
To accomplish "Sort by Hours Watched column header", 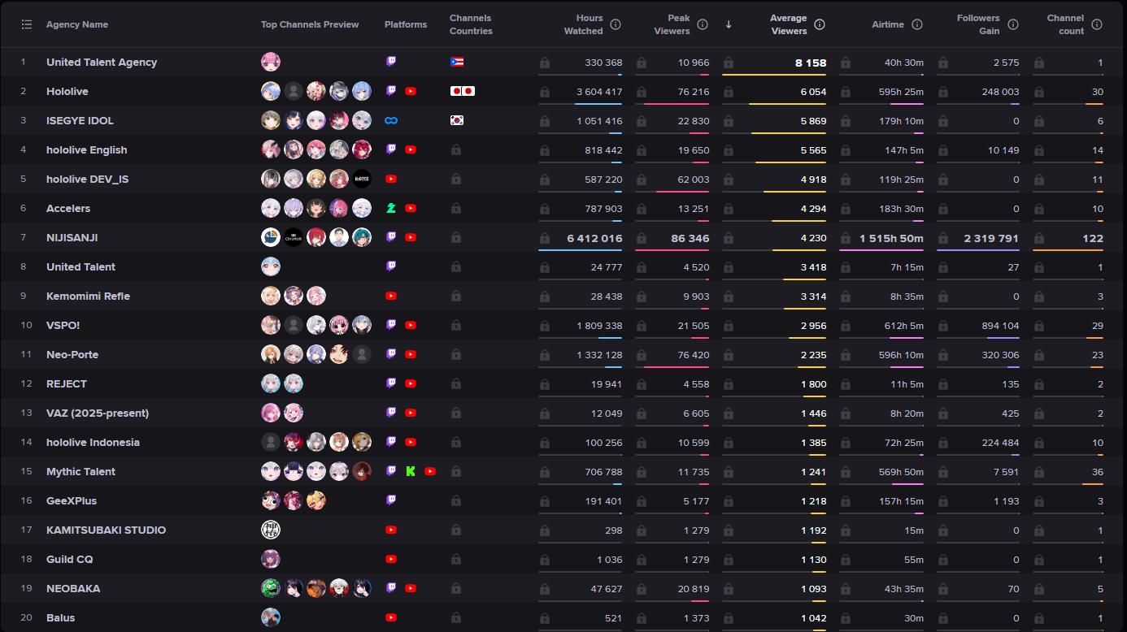I will (x=583, y=24).
